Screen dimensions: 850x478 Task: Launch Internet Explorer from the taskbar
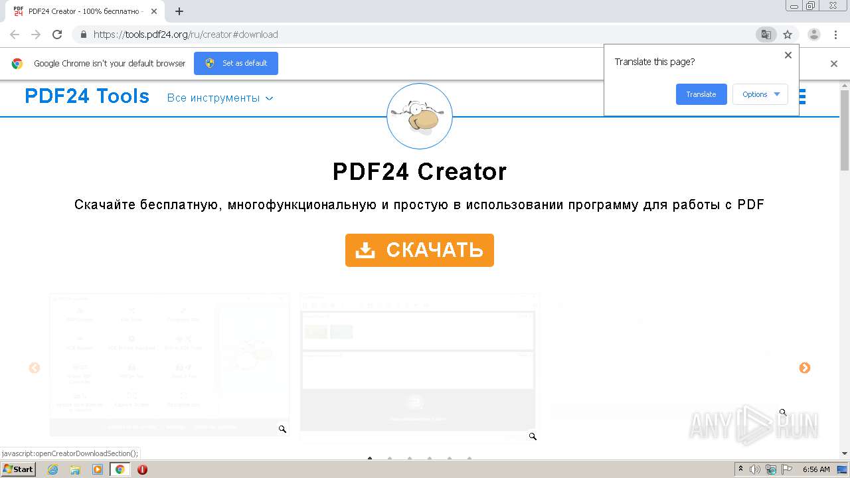(52, 469)
